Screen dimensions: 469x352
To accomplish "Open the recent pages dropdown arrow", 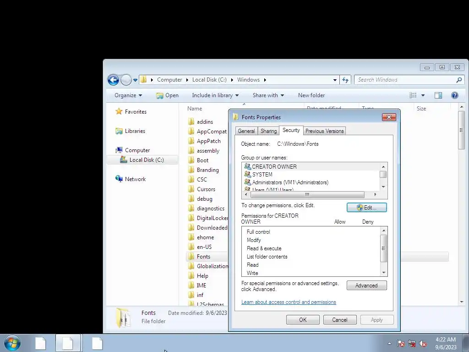I will coord(135,80).
